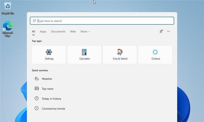204x122 pixels.
Task: Switch to the All tab
Action: pos(33,31)
